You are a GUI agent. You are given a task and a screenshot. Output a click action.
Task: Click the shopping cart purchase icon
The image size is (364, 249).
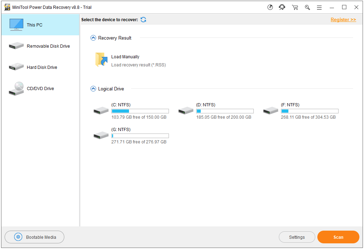[295, 7]
